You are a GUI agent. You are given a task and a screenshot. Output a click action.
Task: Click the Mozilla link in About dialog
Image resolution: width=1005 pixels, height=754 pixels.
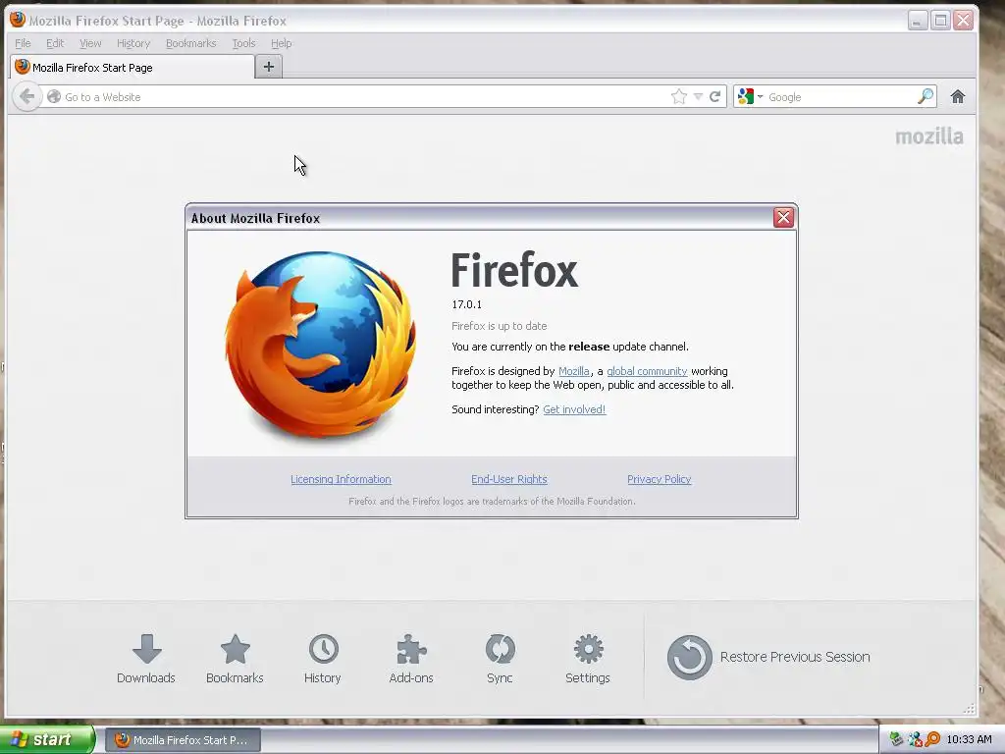pos(573,371)
